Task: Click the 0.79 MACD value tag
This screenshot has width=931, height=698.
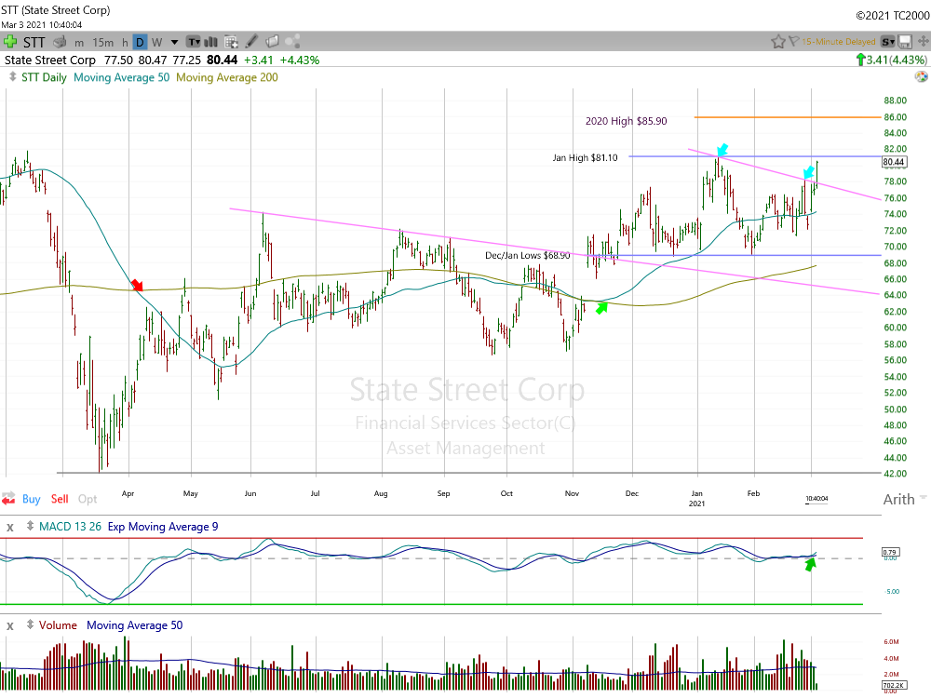Action: click(x=889, y=552)
